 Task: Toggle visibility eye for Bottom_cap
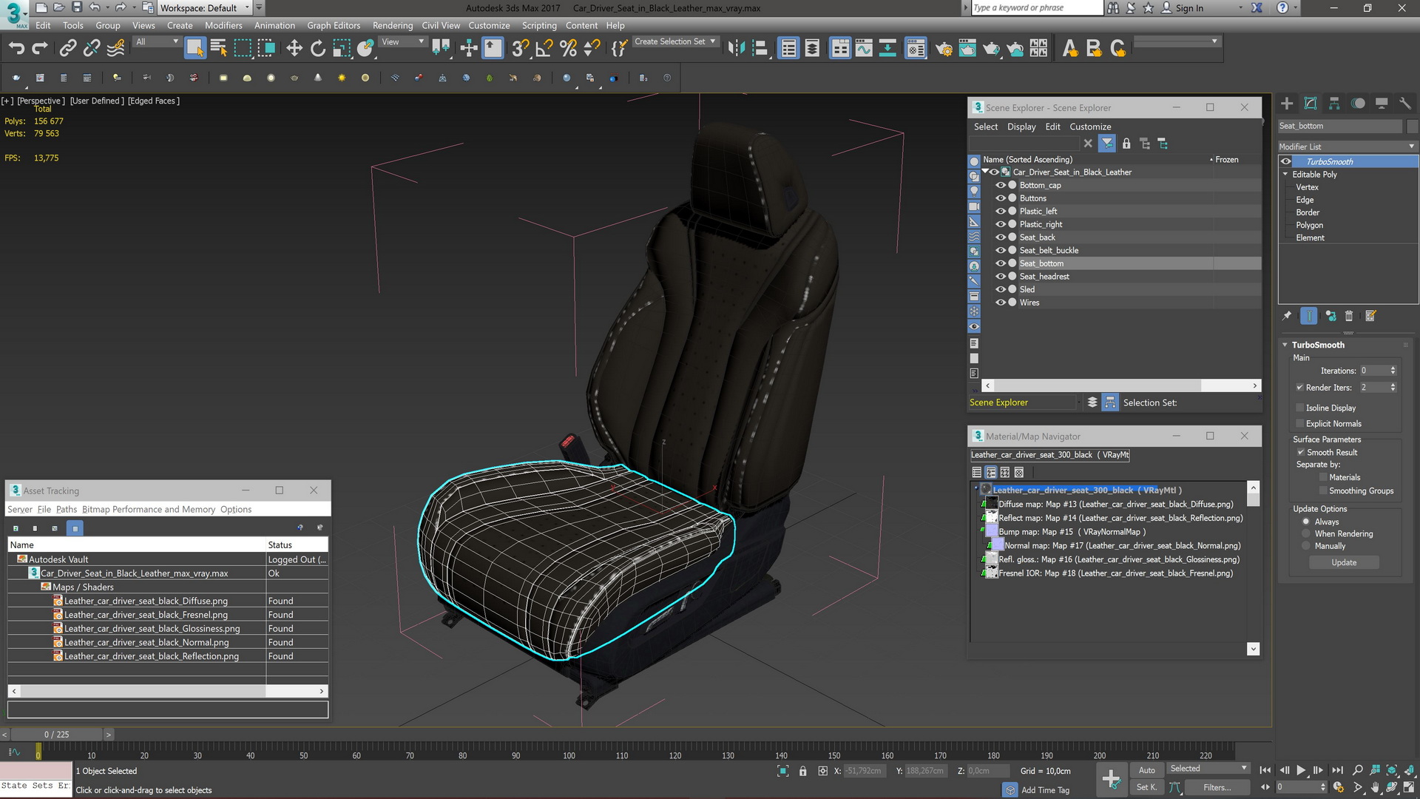click(1001, 185)
